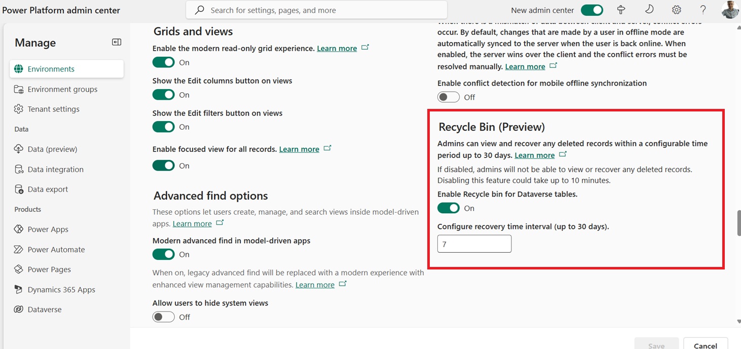Open Learn more under Advanced find options
The height and width of the screenshot is (349, 741).
(192, 224)
